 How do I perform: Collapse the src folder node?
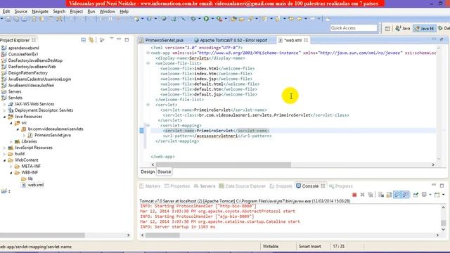pyautogui.click(x=11, y=123)
